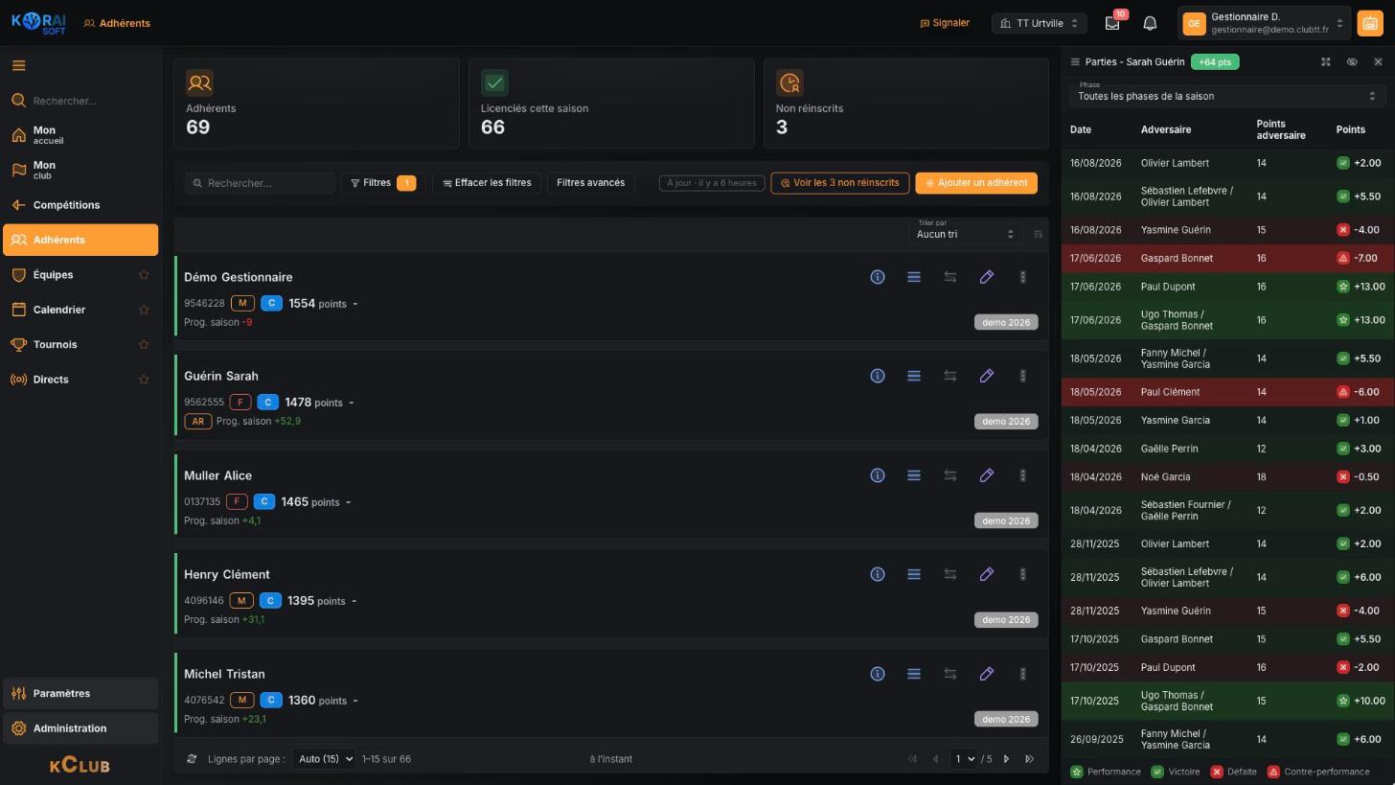Show info for Guérin Sarah
Image resolution: width=1395 pixels, height=785 pixels.
(x=877, y=376)
